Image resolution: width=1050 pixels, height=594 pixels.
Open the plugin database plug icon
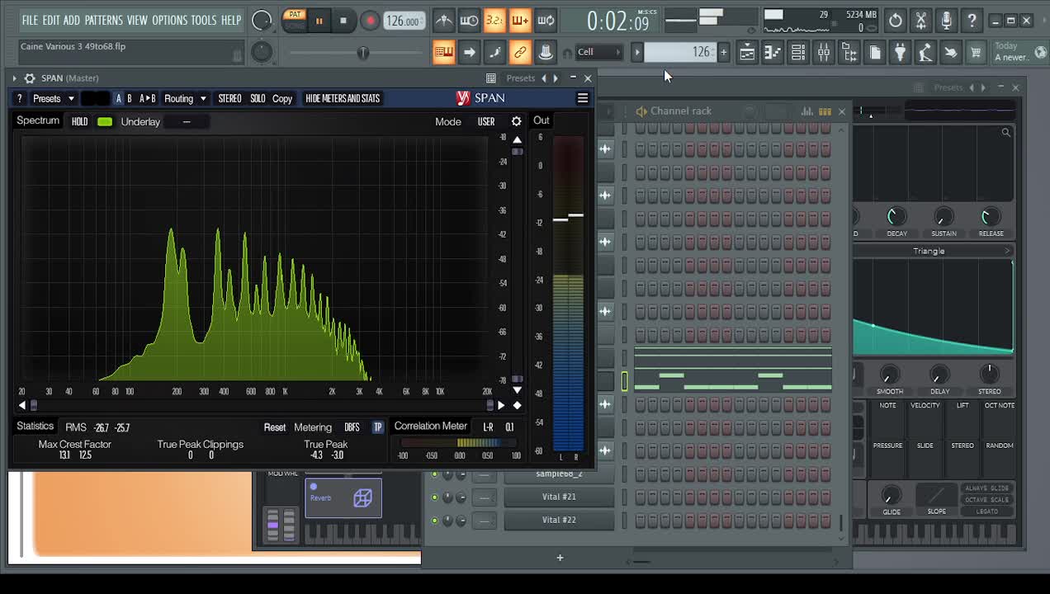[x=901, y=53]
